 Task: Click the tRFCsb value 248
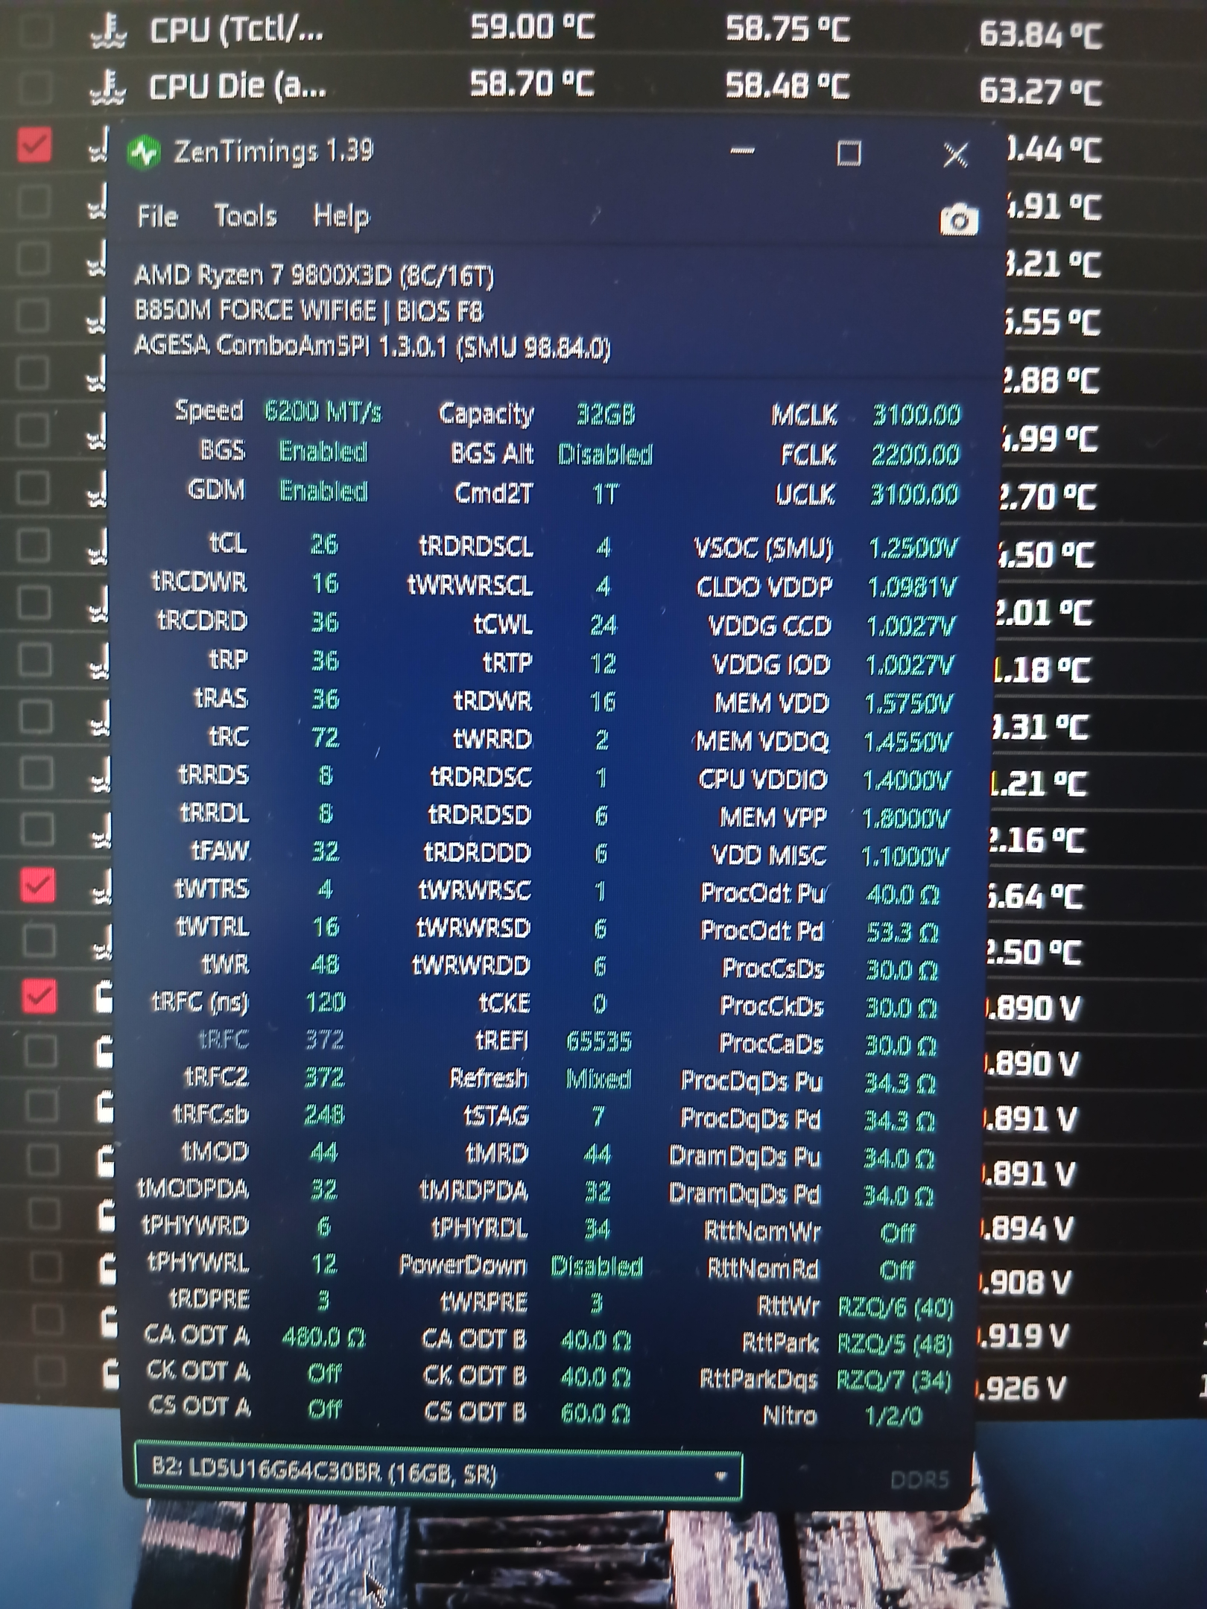click(324, 1114)
